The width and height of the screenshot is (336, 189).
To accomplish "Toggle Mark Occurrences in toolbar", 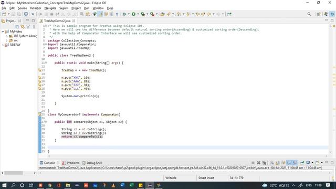I will tap(100, 14).
